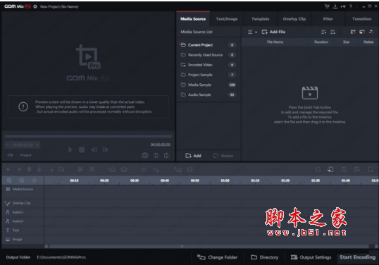The width and height of the screenshot is (379, 265).
Task: Click the speaker volume icon in timeline toolbar
Action: pyautogui.click(x=144, y=169)
